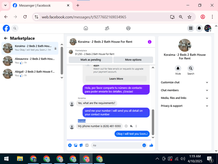This screenshot has height=164, width=218.
Task: Expand Media, files and links section
Action: point(184,98)
